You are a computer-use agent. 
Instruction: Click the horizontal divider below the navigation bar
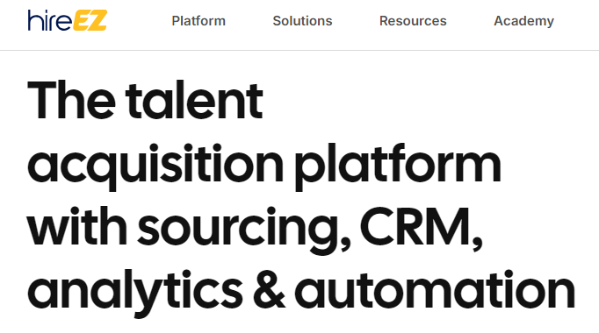[299, 50]
